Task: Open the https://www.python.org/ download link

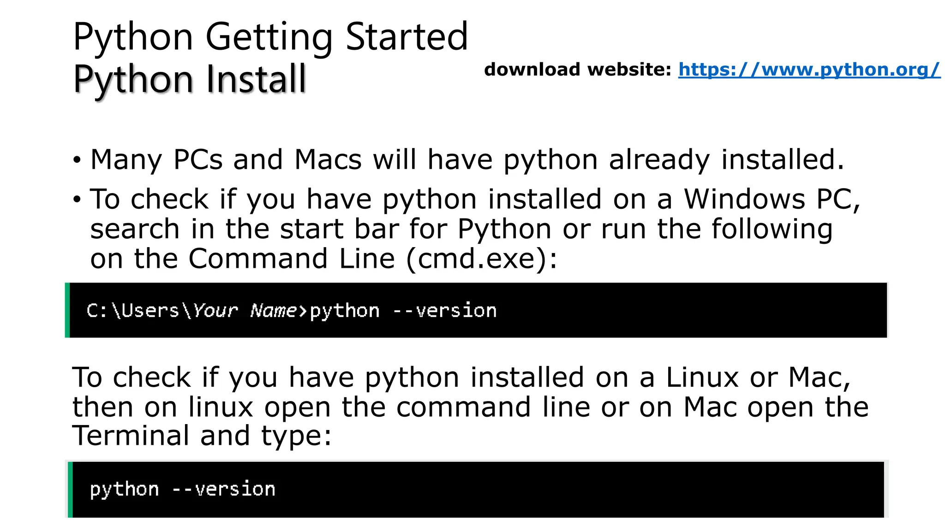Action: [x=809, y=70]
